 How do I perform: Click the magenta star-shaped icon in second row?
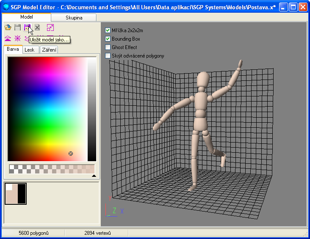click(x=18, y=38)
